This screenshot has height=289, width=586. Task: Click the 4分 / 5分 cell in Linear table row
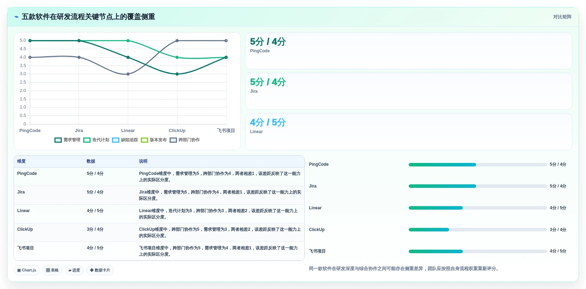95,211
